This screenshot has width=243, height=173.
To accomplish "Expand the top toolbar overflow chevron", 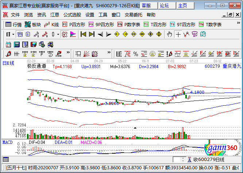I will 238,23.
